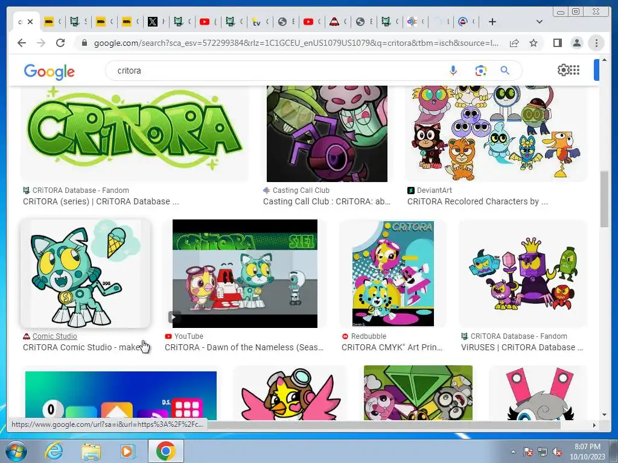The height and width of the screenshot is (463, 618).
Task: Open Google search settings gear
Action: tap(563, 70)
